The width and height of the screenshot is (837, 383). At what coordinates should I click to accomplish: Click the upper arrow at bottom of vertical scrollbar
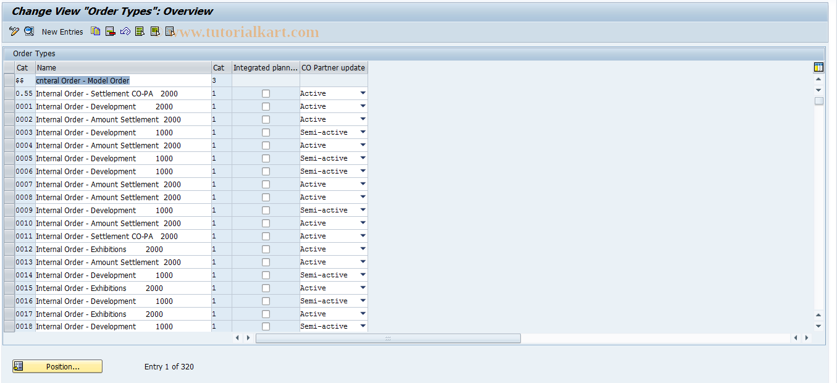click(818, 315)
